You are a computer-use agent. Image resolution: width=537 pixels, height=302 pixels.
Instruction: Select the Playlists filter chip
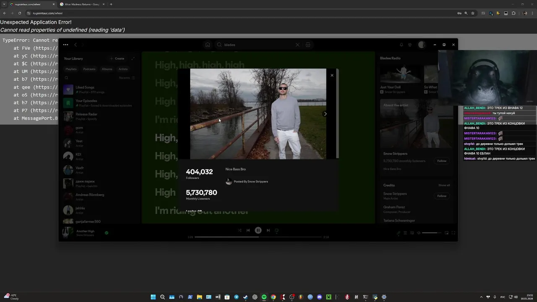pos(71,69)
